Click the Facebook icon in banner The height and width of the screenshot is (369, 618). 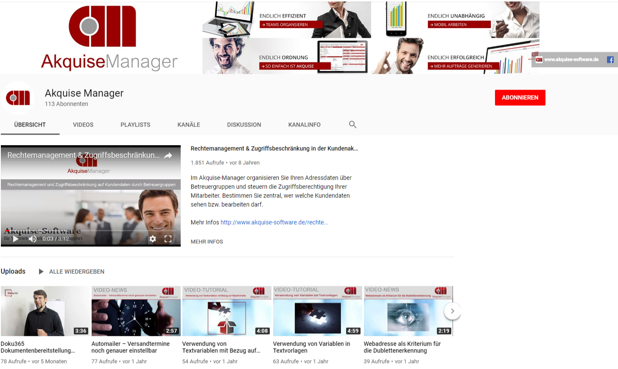[x=610, y=60]
